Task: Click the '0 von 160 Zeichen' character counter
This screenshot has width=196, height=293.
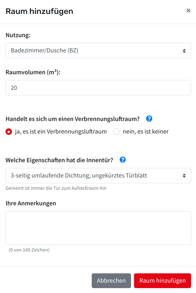Action: click(x=29, y=250)
